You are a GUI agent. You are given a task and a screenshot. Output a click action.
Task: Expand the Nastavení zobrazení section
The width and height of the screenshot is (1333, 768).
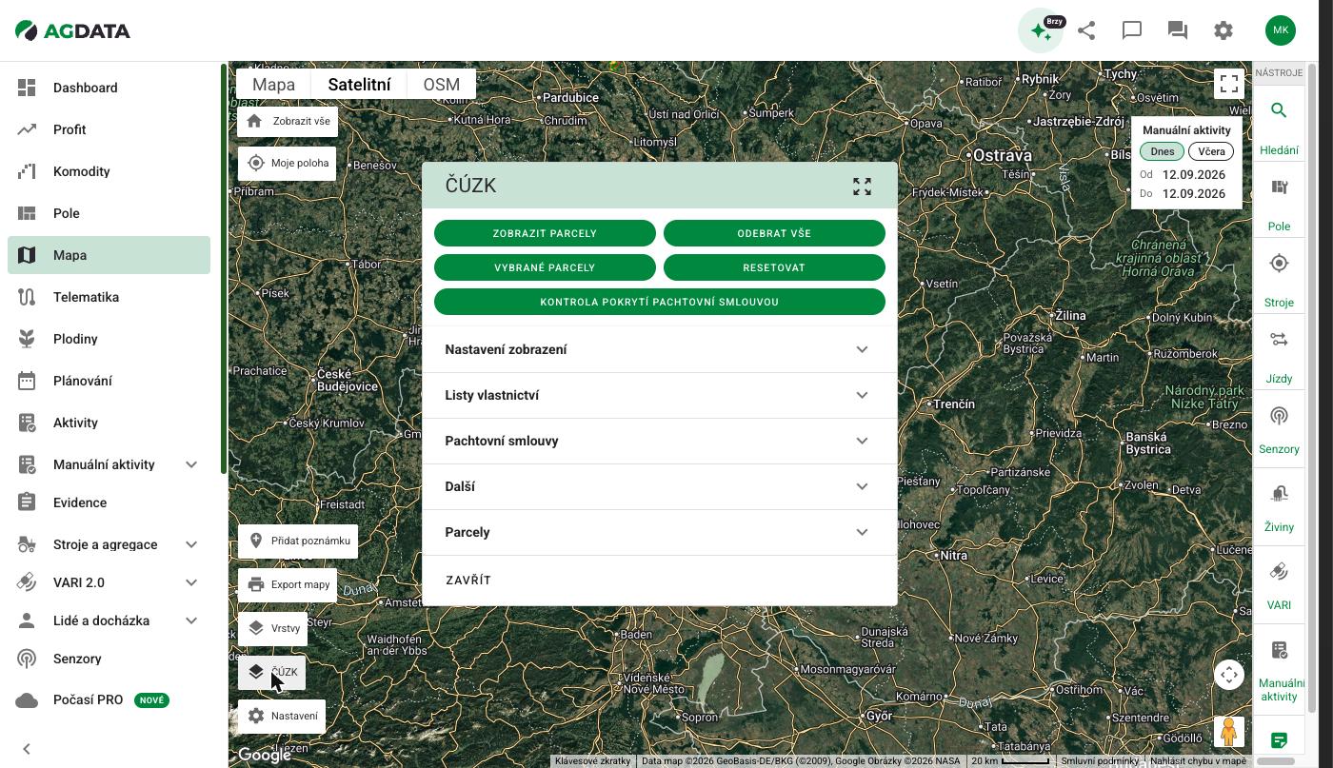tap(659, 349)
